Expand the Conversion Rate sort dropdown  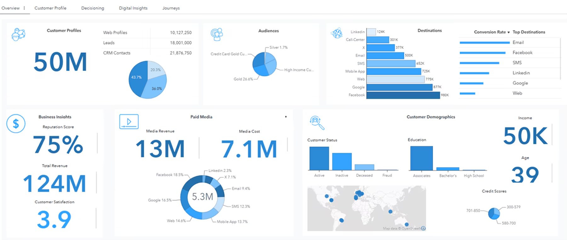508,32
